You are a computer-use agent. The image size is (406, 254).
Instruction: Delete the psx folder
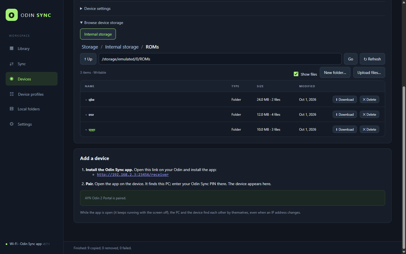tap(369, 114)
